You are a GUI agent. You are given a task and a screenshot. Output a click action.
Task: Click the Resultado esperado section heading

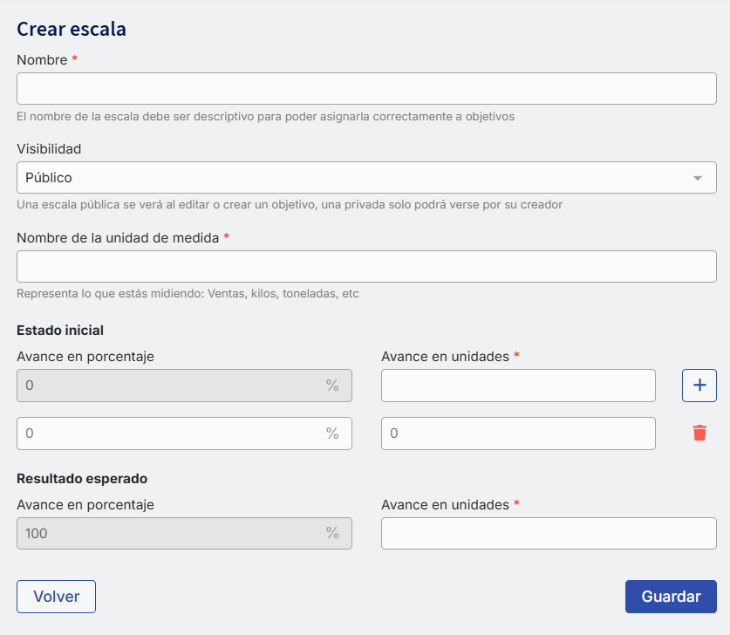tap(82, 478)
